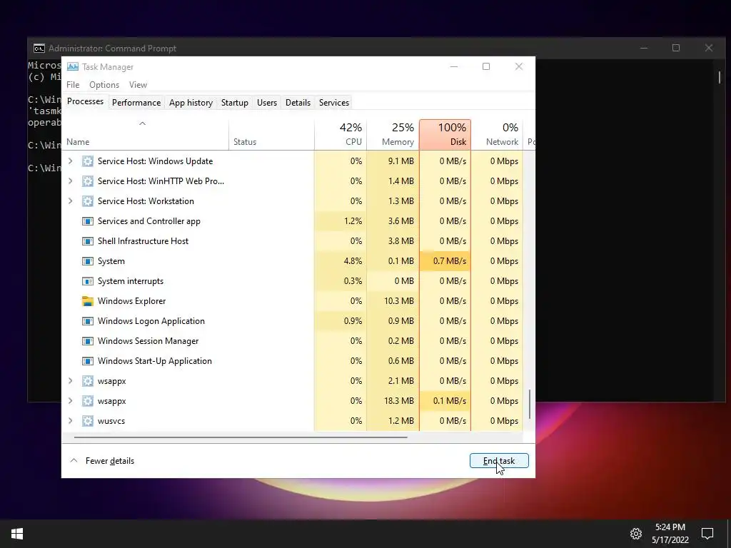Expand the wsappx row using 2.1 MB
731x548 pixels.
click(x=71, y=381)
